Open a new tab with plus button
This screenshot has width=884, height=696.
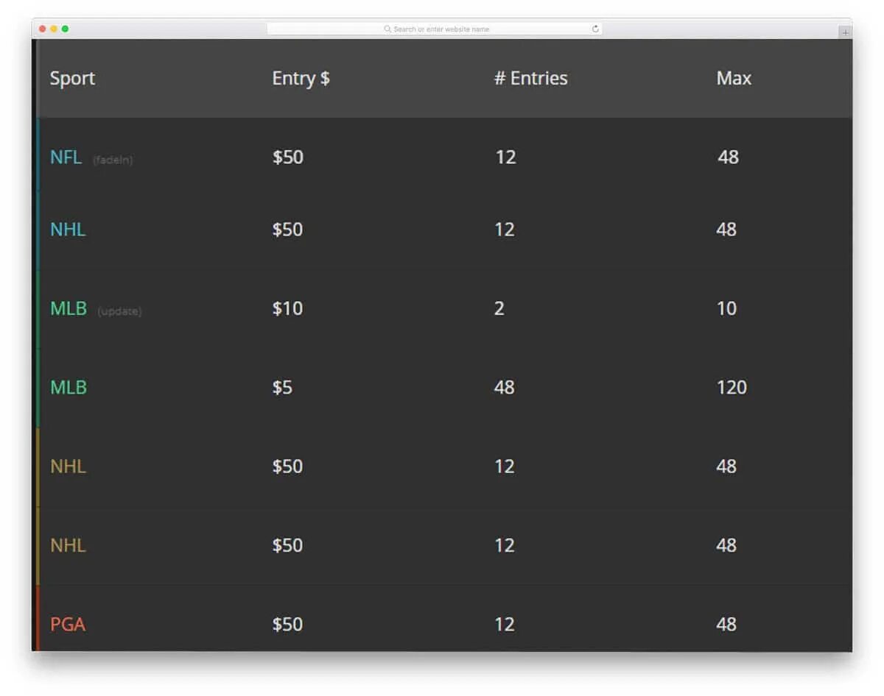[845, 32]
